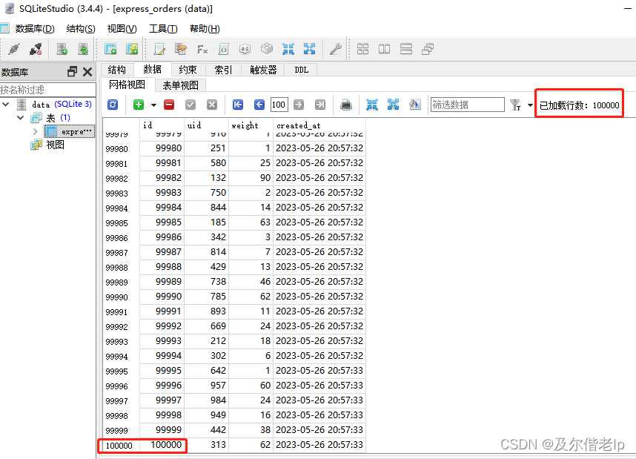Refresh table data with blue icon
Viewport: 636px width, 459px height.
click(x=113, y=105)
